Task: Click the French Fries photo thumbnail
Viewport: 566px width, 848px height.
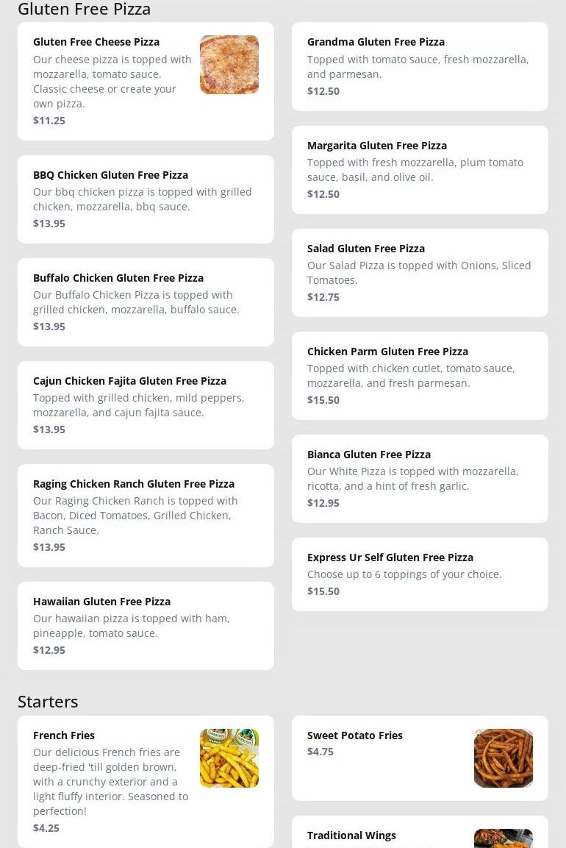Action: [229, 758]
